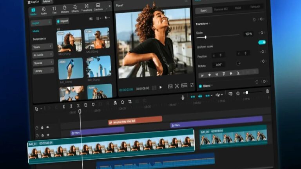Switch to the Mask tab
The image size is (301, 169).
[238, 8]
